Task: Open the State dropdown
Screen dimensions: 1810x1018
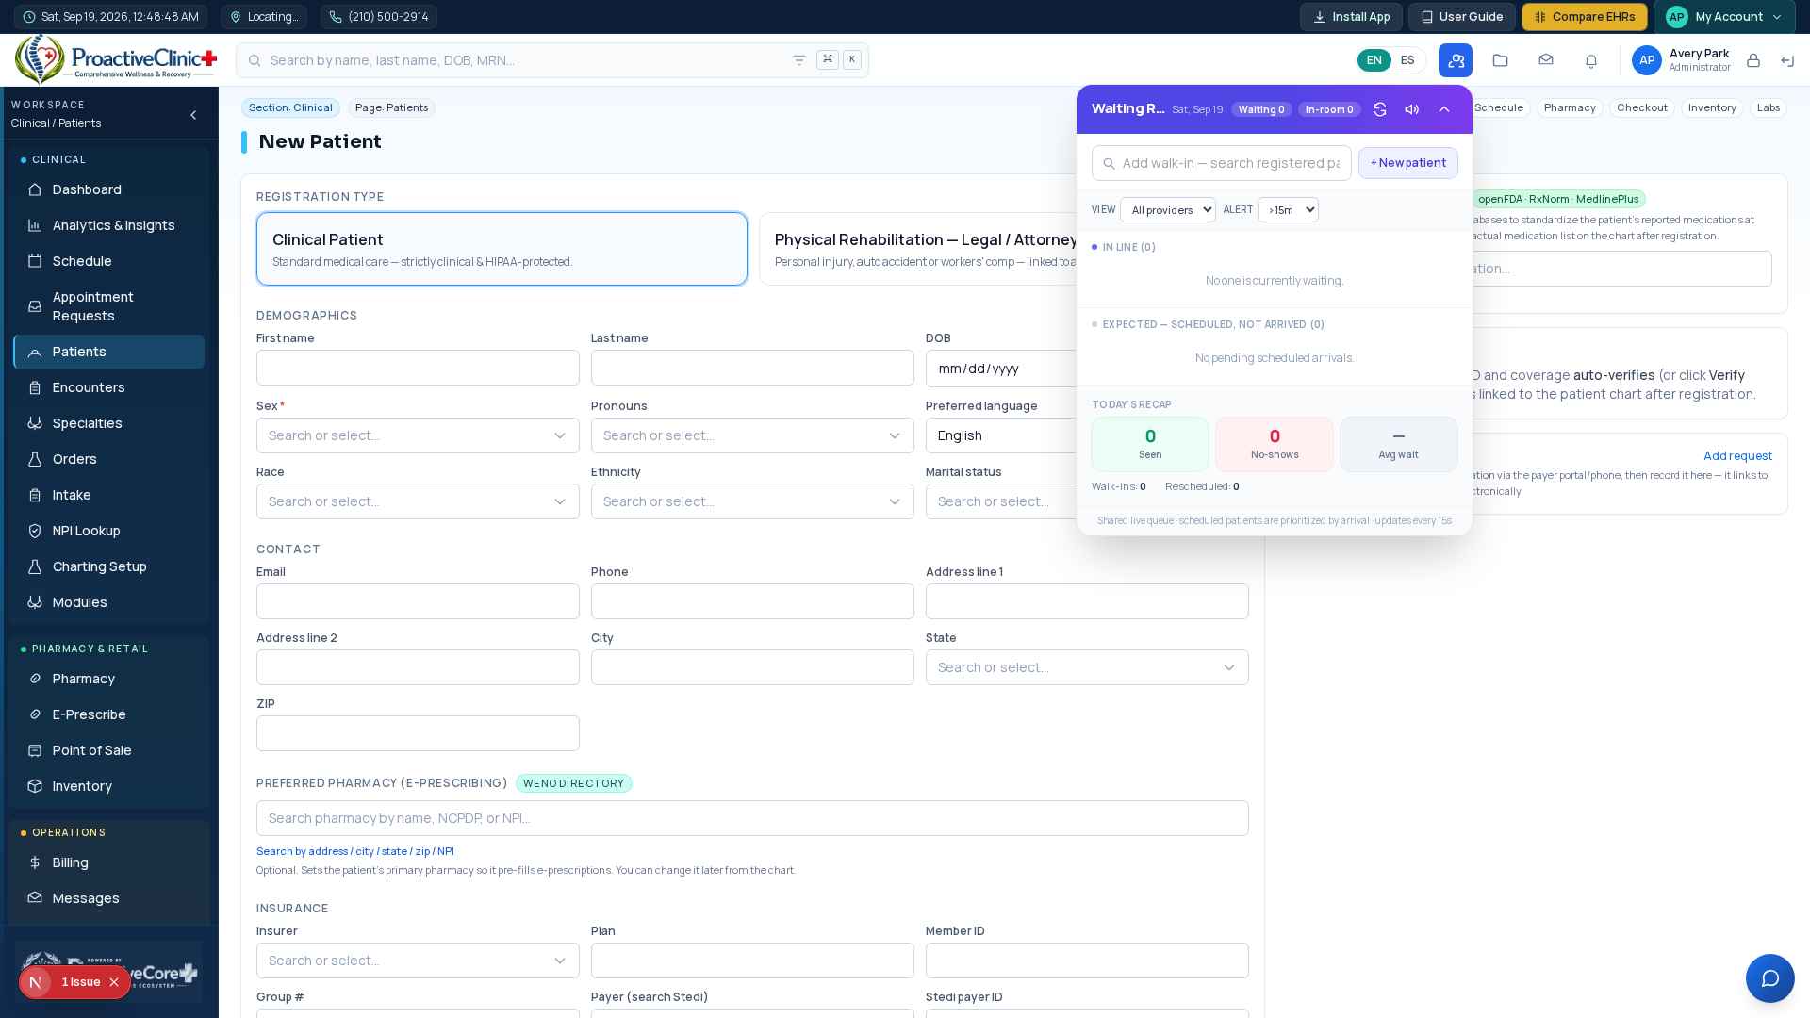Action: [1087, 667]
